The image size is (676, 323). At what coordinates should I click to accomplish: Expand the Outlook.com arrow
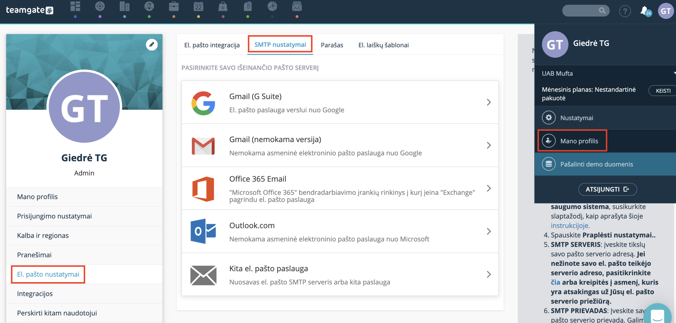pyautogui.click(x=489, y=231)
